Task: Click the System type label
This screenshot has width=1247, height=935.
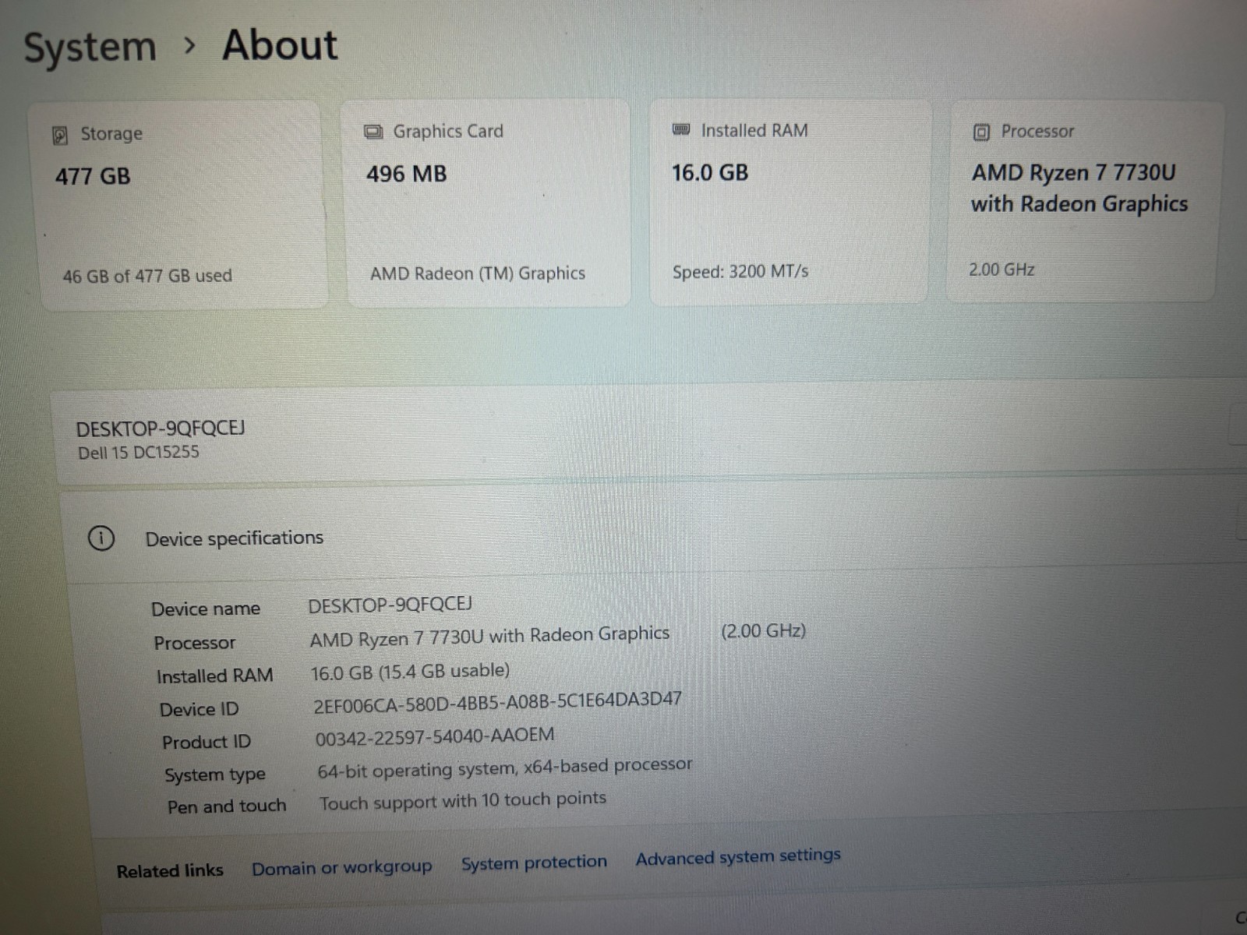Action: pos(215,774)
